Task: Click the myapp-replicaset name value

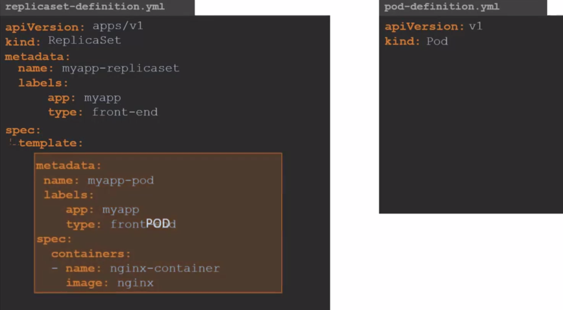Action: (x=120, y=68)
